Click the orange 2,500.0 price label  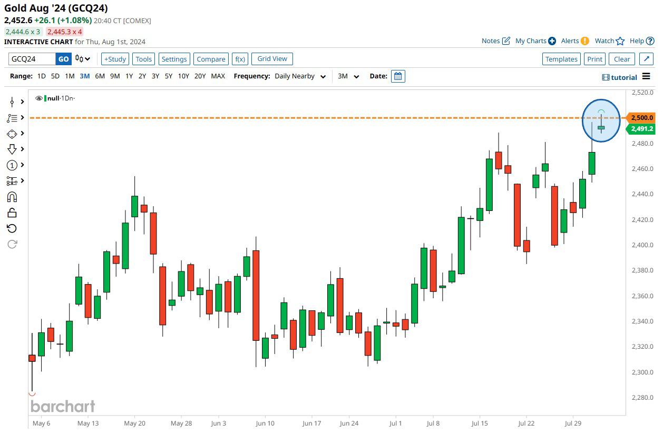[641, 118]
